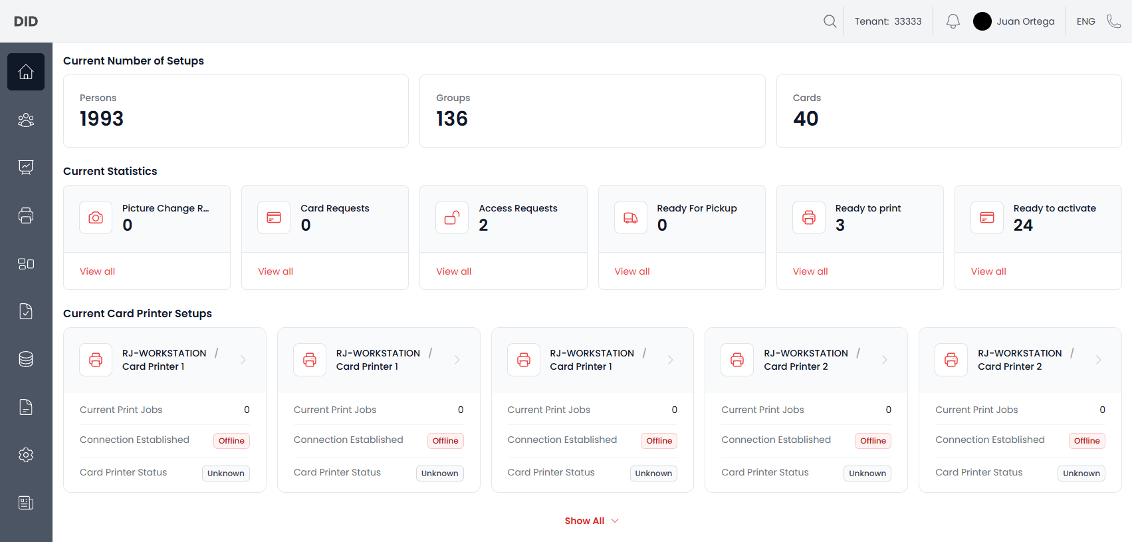The width and height of the screenshot is (1132, 542).
Task: View all Ready to print items
Action: (810, 271)
